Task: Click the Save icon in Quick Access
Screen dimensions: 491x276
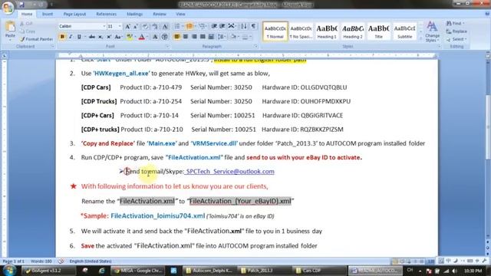Action: tap(21, 5)
